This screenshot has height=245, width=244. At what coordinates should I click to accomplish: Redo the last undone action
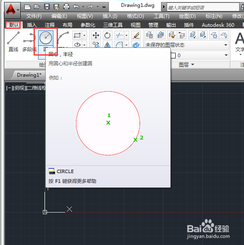point(90,7)
